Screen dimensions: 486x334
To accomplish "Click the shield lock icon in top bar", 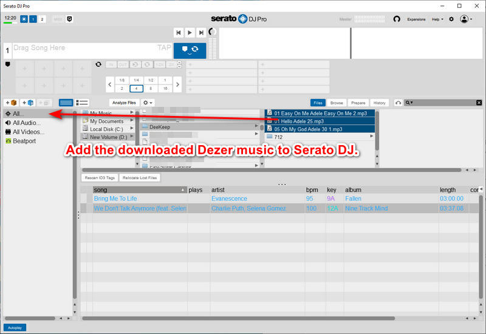I will click(69, 19).
